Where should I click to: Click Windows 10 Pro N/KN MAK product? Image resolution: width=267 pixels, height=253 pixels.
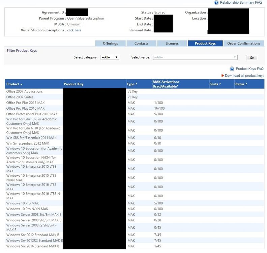[x=27, y=209]
